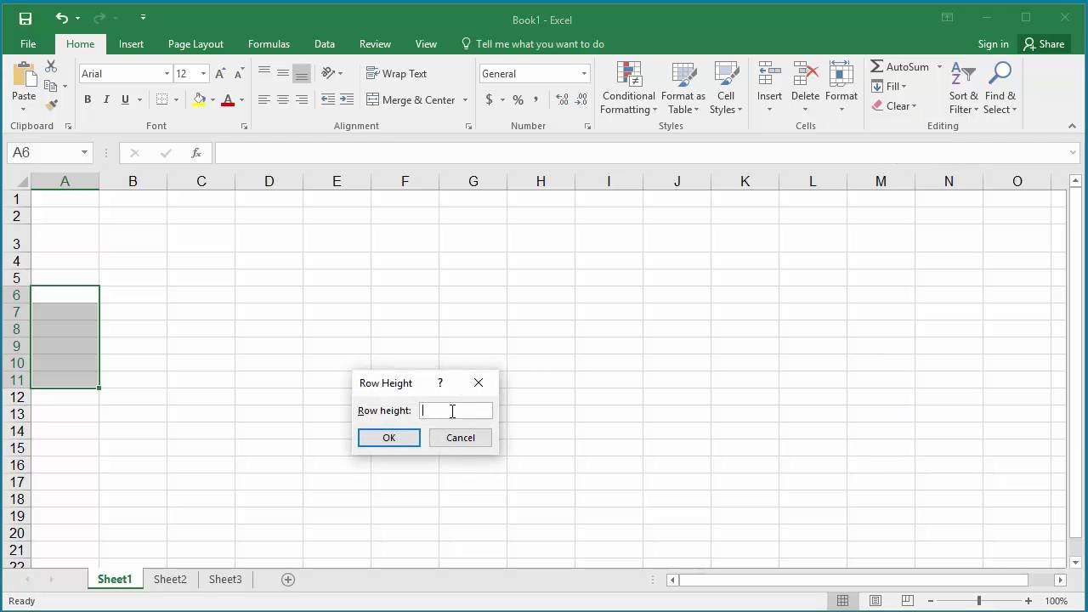Open Format as Table gallery
The height and width of the screenshot is (612, 1088).
point(683,88)
